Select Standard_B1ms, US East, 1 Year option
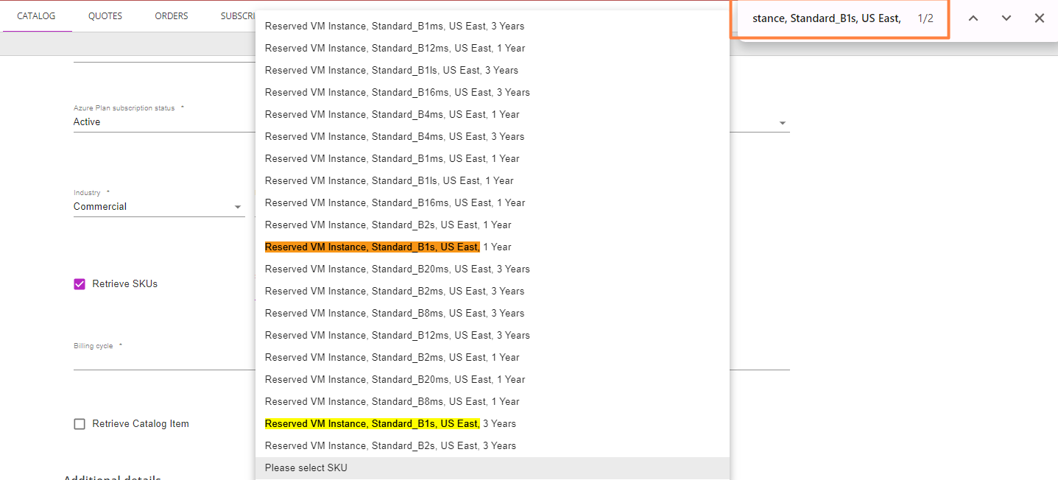 click(x=493, y=159)
